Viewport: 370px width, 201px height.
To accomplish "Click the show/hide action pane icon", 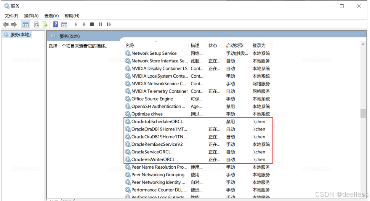I will 64,24.
